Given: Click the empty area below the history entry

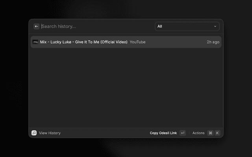Looking at the screenshot, I should (126, 86).
